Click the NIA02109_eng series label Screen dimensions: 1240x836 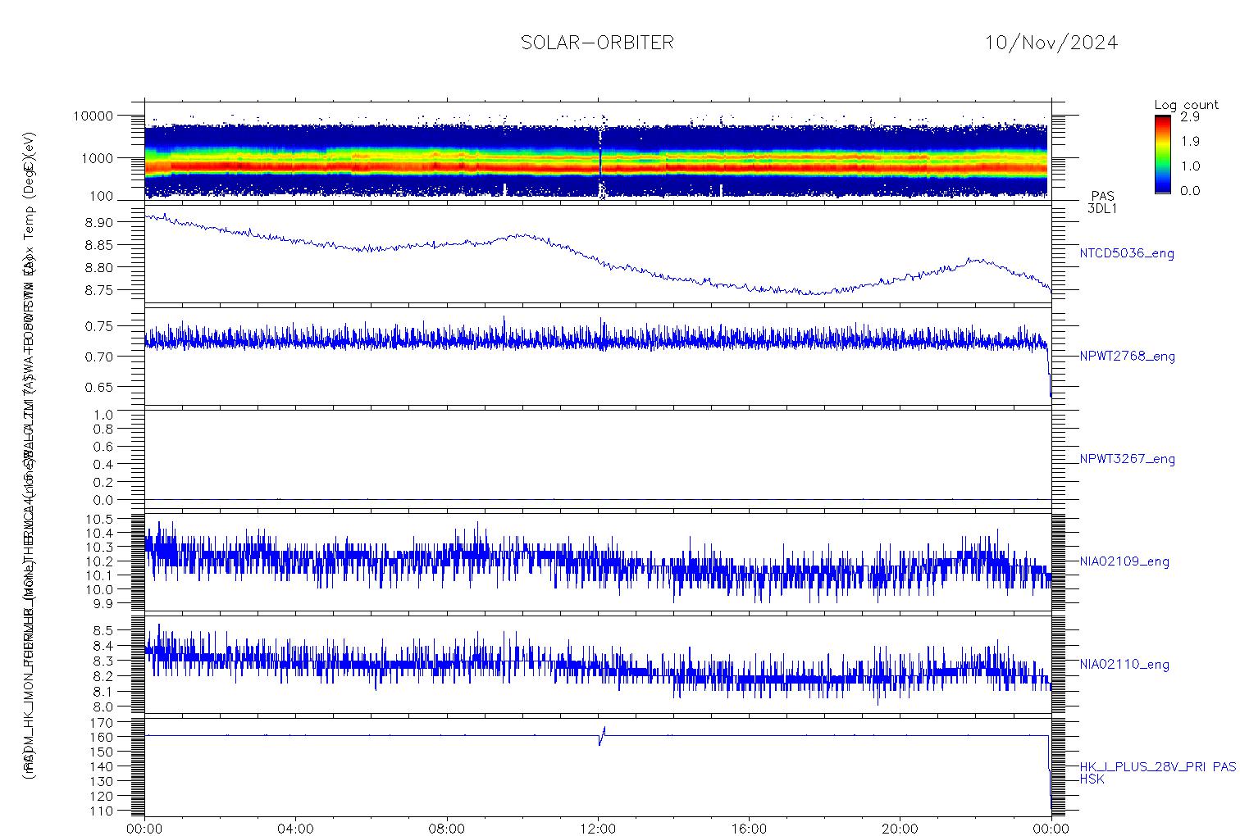[x=1124, y=561]
